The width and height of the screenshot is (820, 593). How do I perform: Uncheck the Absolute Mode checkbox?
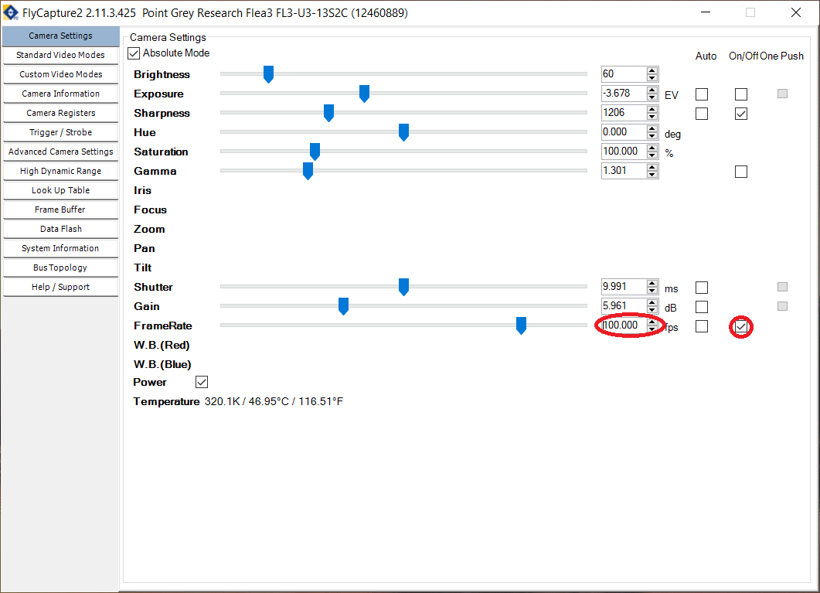point(134,53)
